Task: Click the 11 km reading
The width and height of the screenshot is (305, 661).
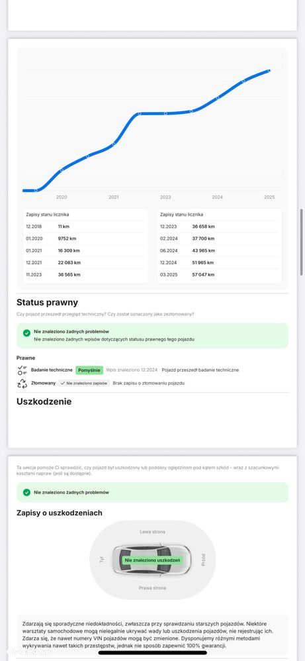Action: tap(64, 227)
